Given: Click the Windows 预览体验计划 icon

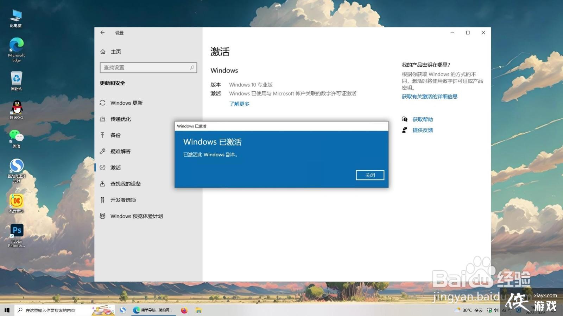Looking at the screenshot, I should (103, 216).
